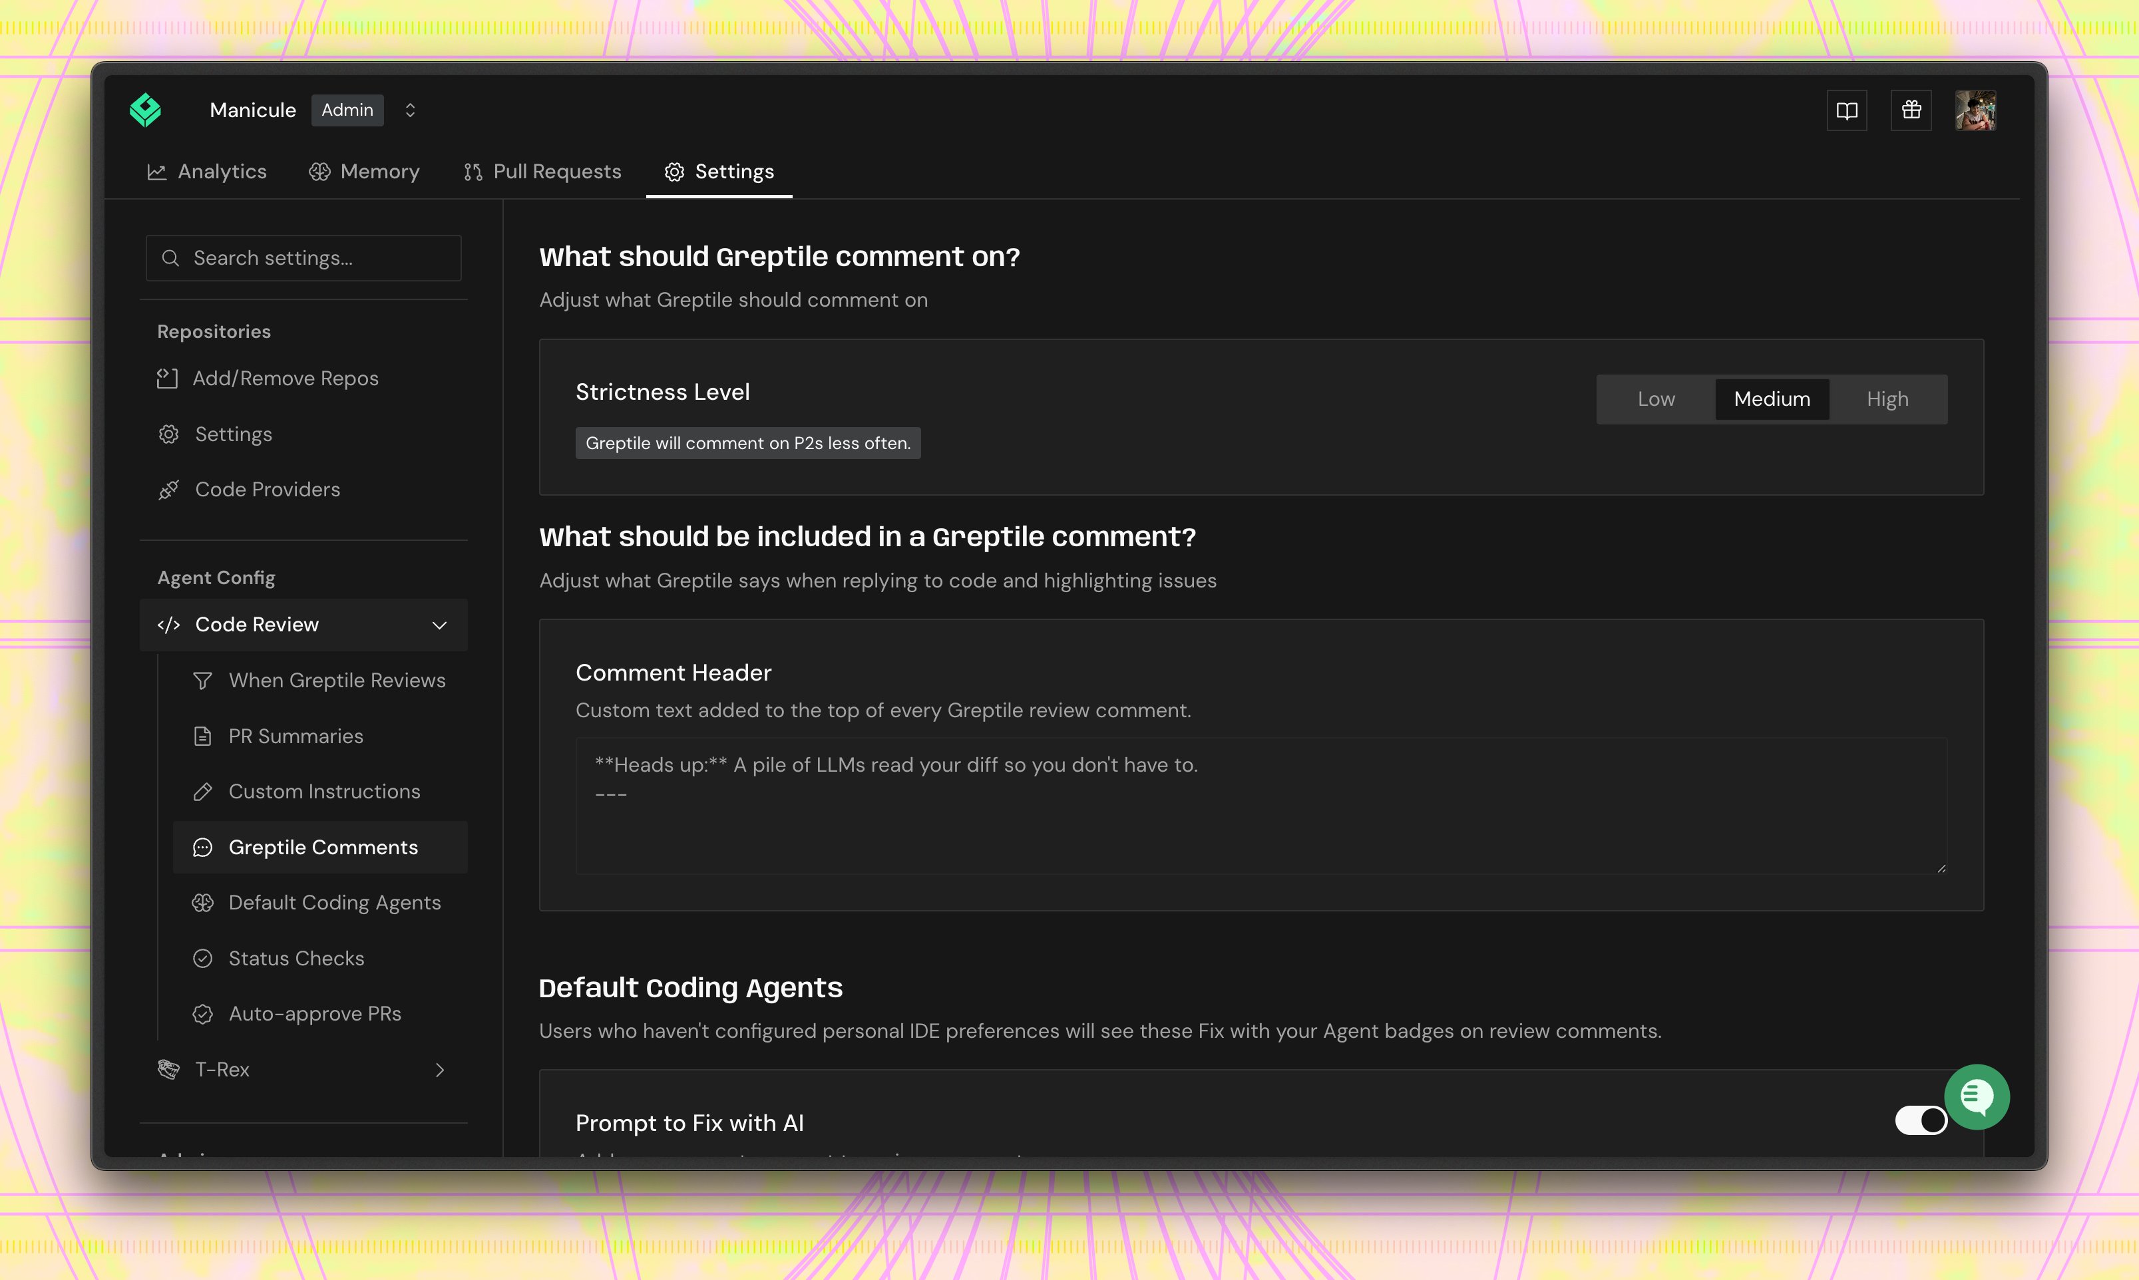The height and width of the screenshot is (1280, 2139).
Task: Open Add/Remove Repos in sidebar
Action: click(x=303, y=379)
